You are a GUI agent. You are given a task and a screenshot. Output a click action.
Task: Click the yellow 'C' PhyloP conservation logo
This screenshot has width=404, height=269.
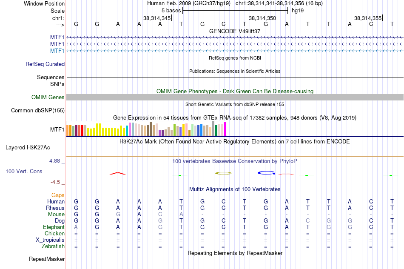click(x=223, y=173)
